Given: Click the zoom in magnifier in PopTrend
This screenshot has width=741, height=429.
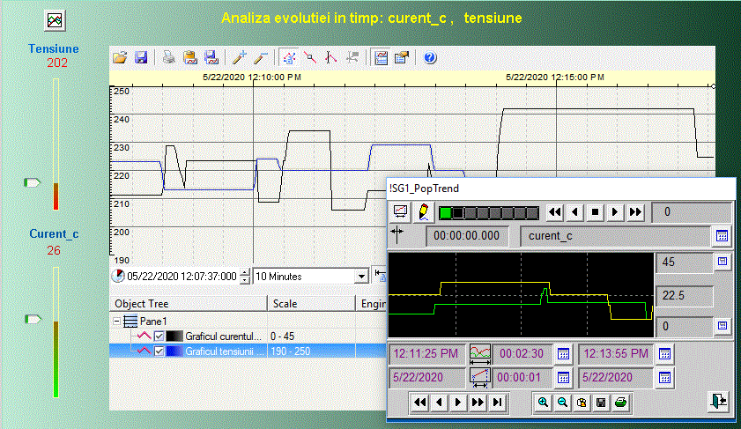Looking at the screenshot, I should (x=544, y=402).
